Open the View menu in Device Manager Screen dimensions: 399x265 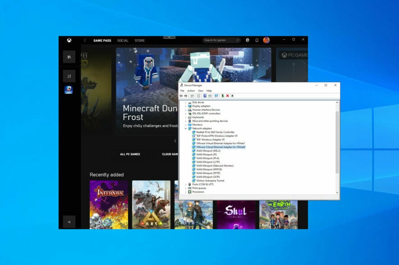pyautogui.click(x=200, y=91)
